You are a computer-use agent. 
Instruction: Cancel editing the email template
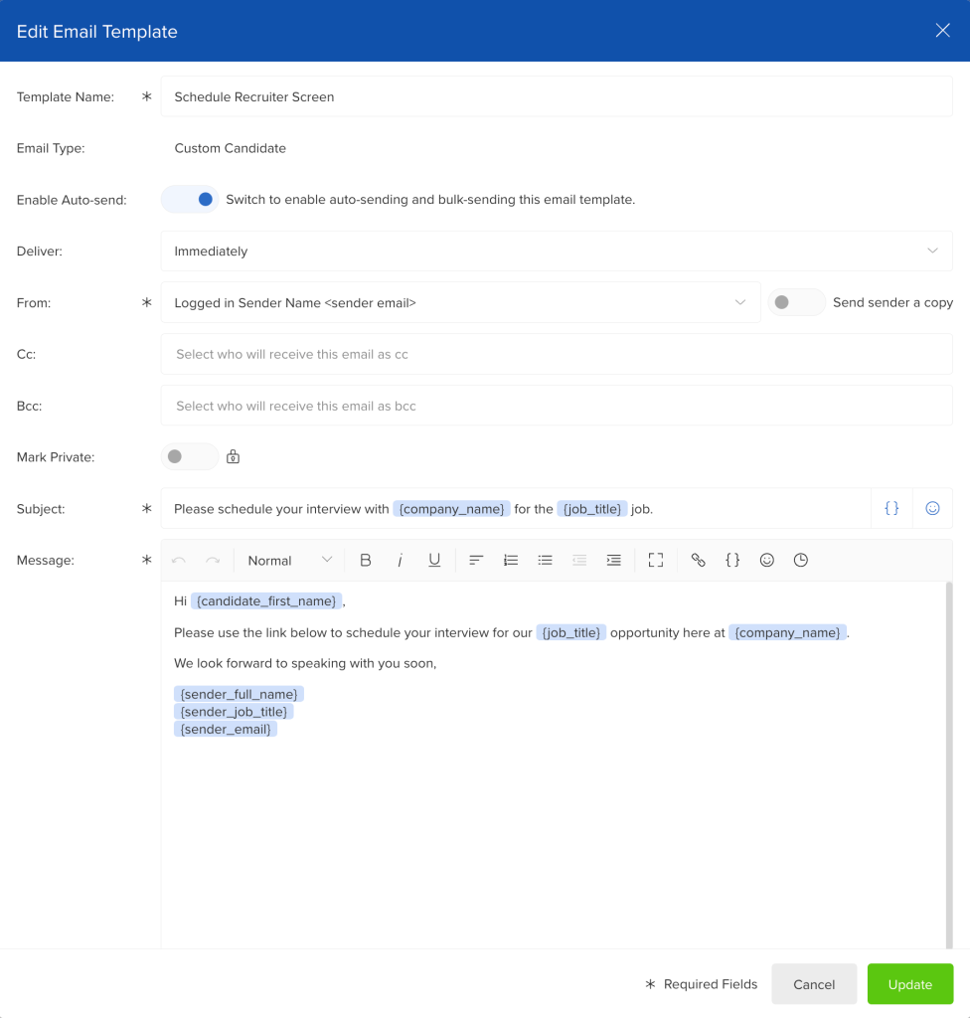tap(813, 984)
